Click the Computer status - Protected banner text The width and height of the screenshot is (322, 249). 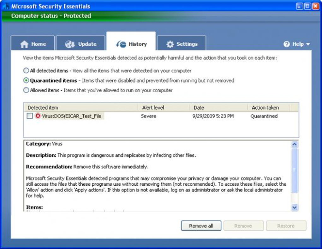(51, 16)
